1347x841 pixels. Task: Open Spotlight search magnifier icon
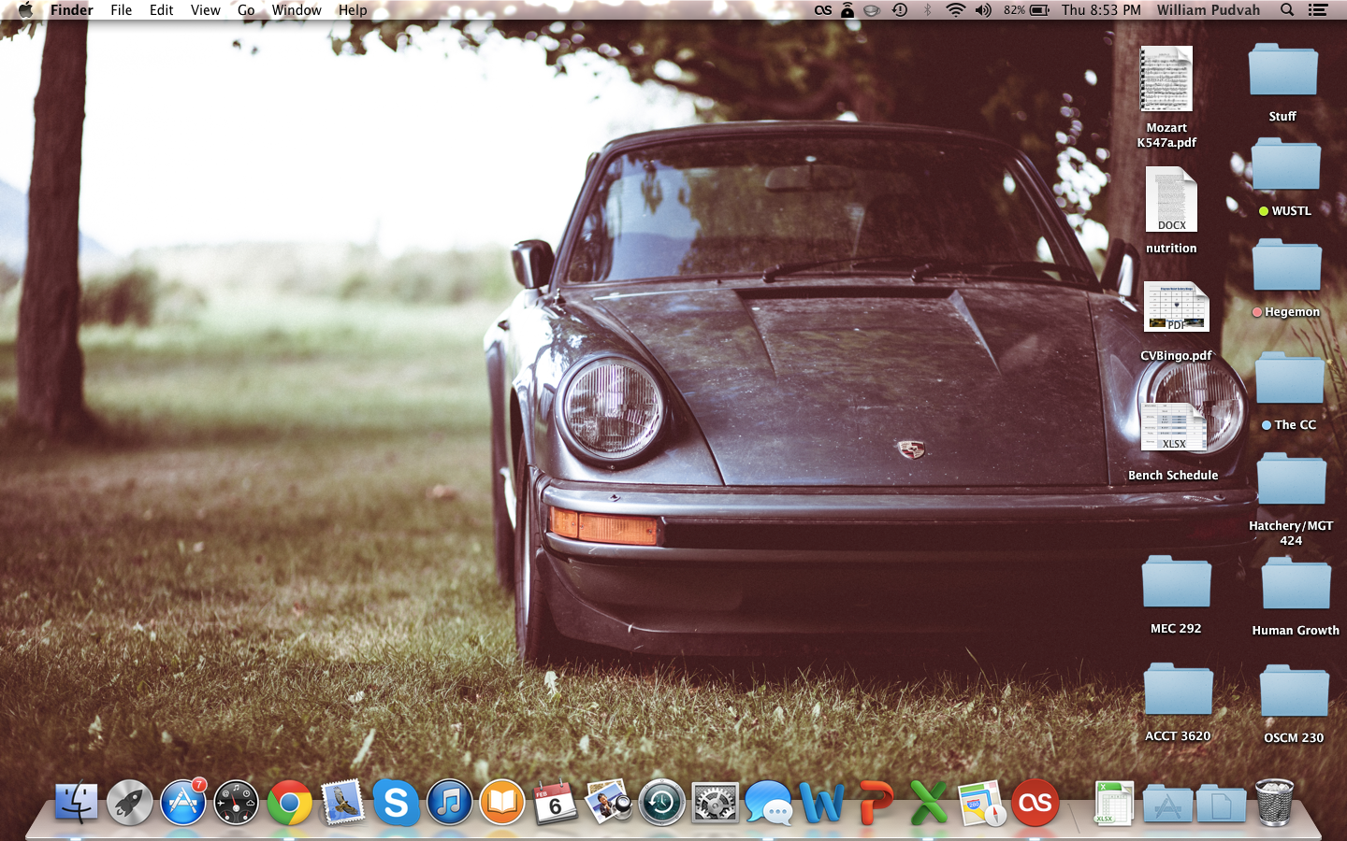click(1287, 10)
